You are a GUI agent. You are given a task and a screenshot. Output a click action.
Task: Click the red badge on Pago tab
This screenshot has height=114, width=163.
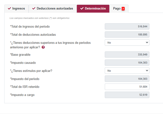123,9
